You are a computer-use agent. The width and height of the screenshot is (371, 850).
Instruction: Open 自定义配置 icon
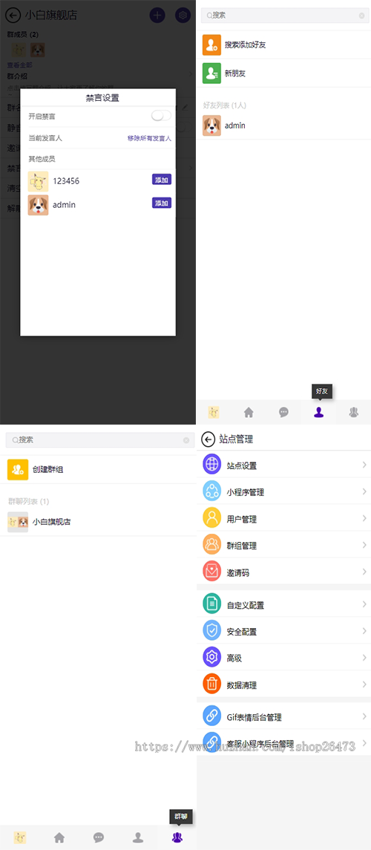(x=211, y=604)
